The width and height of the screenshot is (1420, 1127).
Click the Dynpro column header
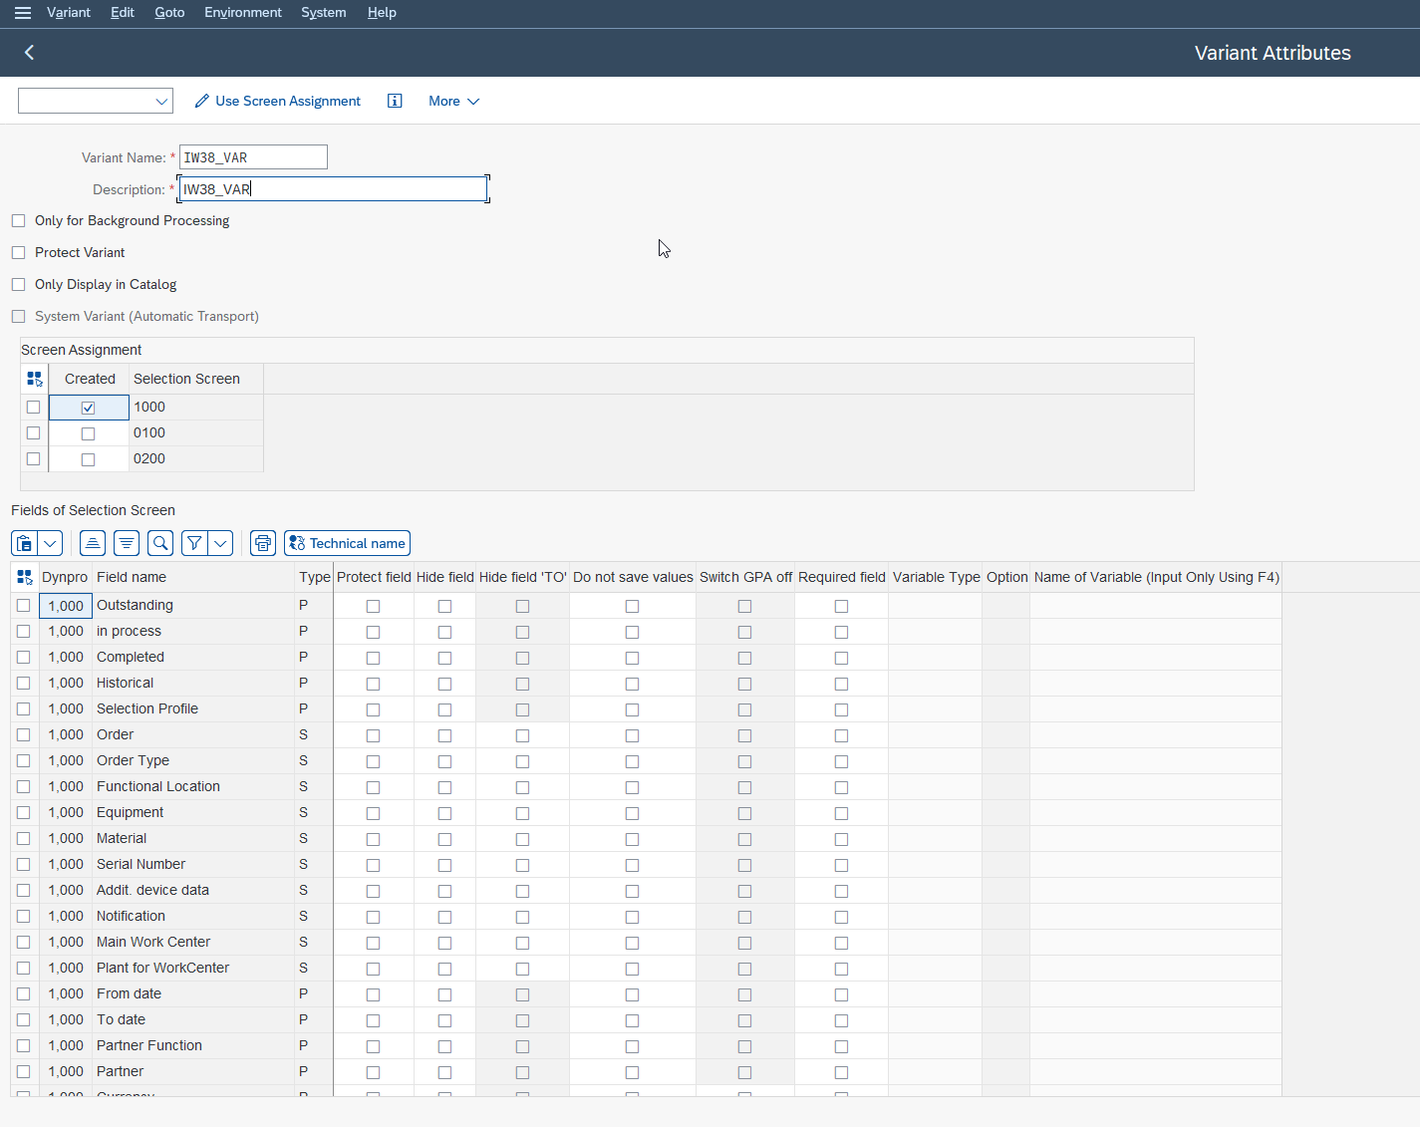(x=65, y=577)
